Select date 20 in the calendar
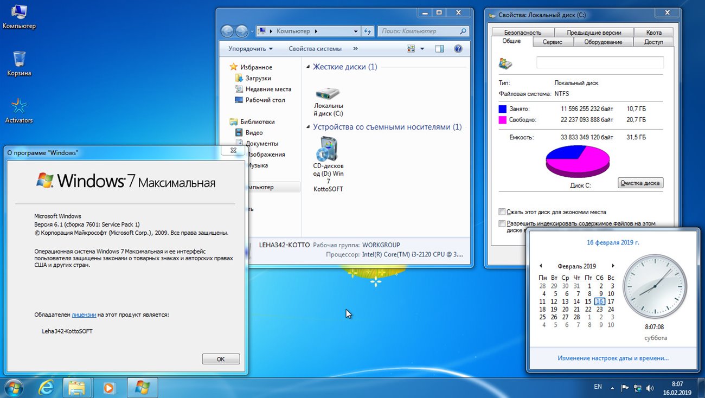This screenshot has height=398, width=705. [565, 309]
